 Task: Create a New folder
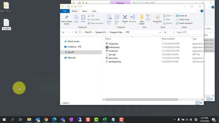[142, 20]
